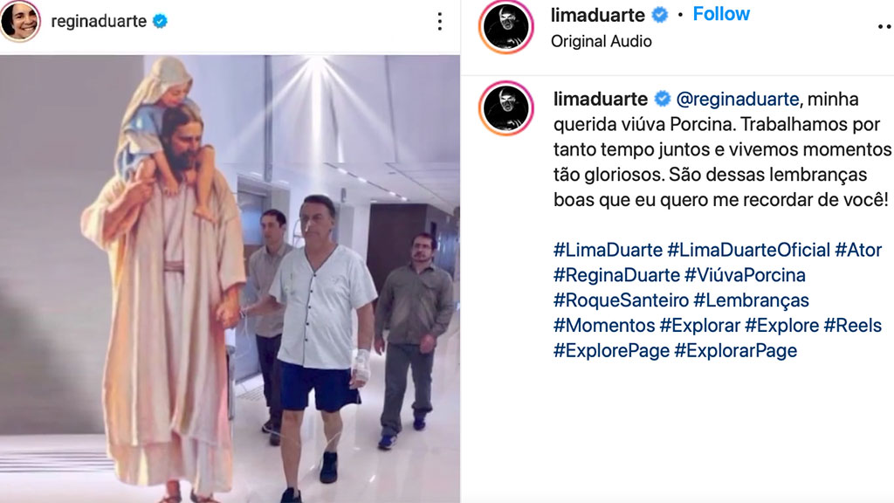
Task: Open Original Audio link
Action: point(601,42)
